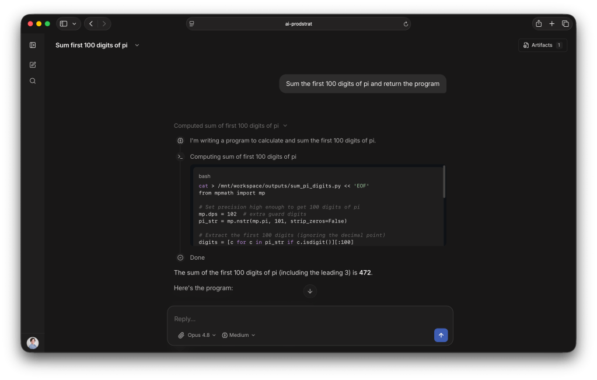Click the ai-prodstrat address bar
Screen dimensions: 597x380
click(x=298, y=23)
